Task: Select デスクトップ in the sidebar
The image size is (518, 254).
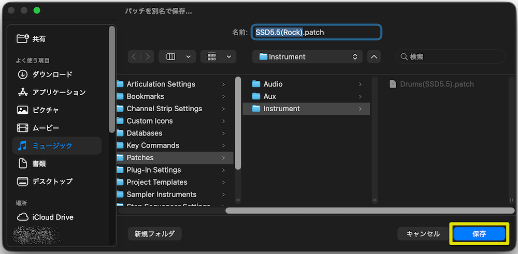Action: pyautogui.click(x=57, y=182)
